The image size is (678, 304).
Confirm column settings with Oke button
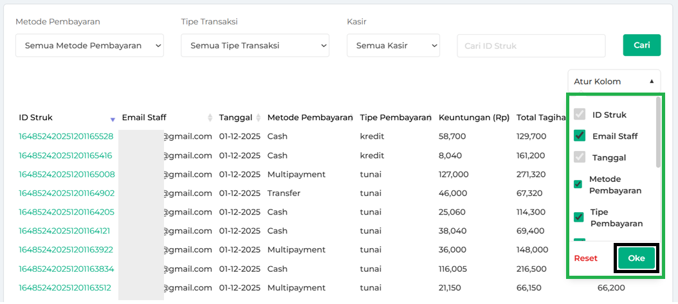pos(636,258)
